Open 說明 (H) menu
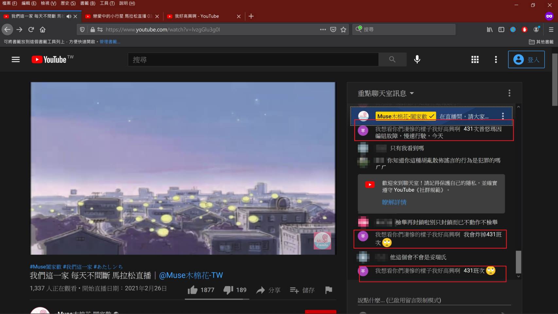558x314 pixels. click(x=127, y=3)
